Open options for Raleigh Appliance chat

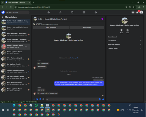coord(26,47)
